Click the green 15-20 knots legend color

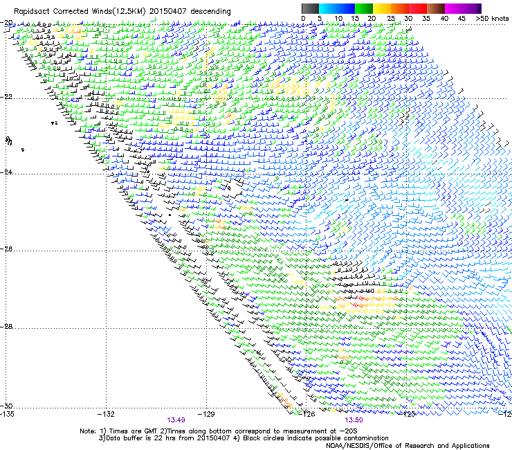[x=364, y=8]
